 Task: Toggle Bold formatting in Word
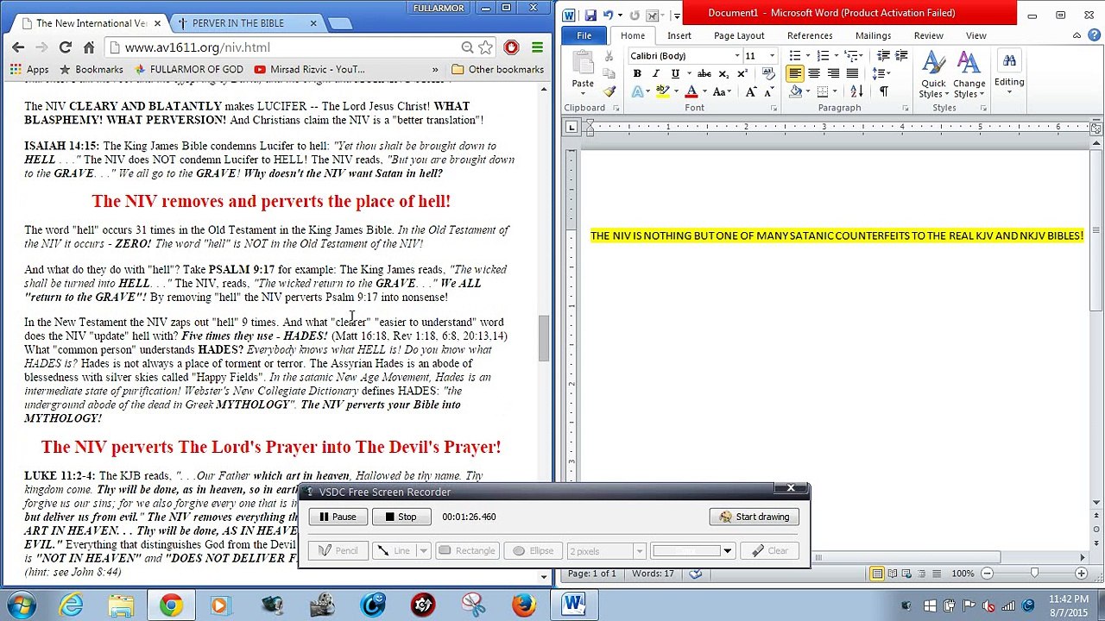coord(637,74)
